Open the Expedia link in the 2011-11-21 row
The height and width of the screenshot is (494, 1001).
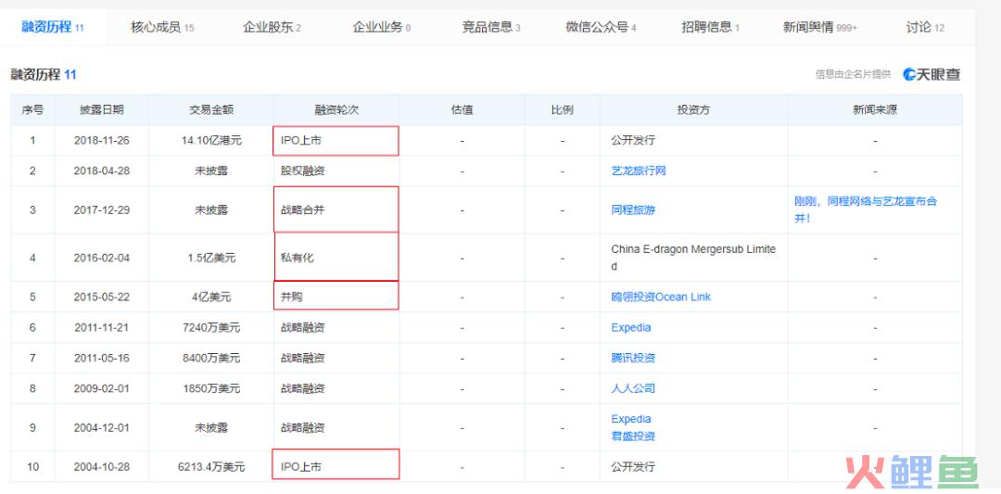pyautogui.click(x=631, y=327)
